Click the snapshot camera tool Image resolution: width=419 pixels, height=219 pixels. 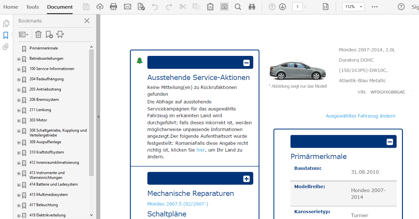[x=224, y=7]
